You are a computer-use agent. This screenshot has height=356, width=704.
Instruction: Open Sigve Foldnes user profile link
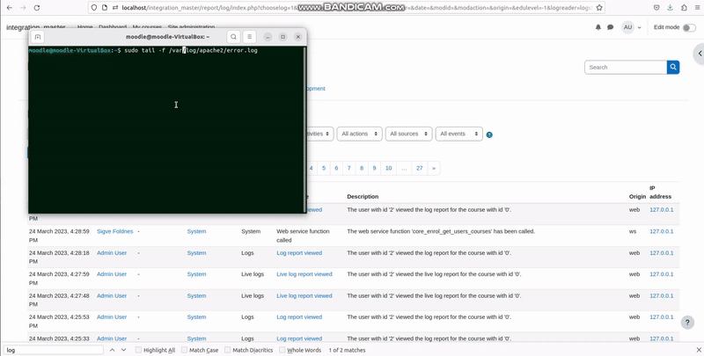pos(115,231)
